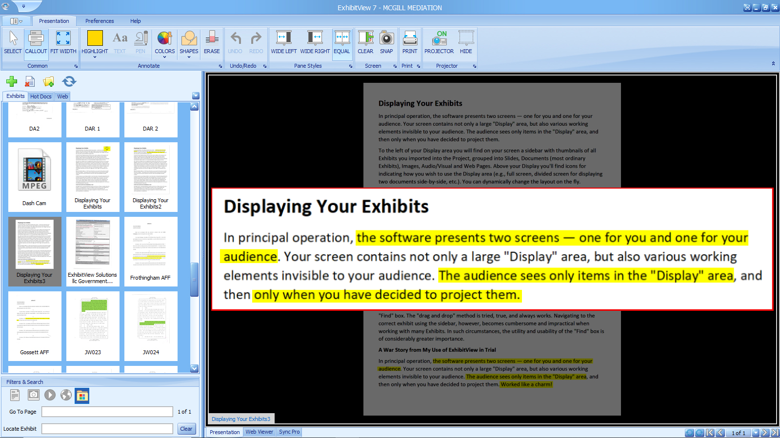
Task: Click the REDO arrow
Action: 256,42
